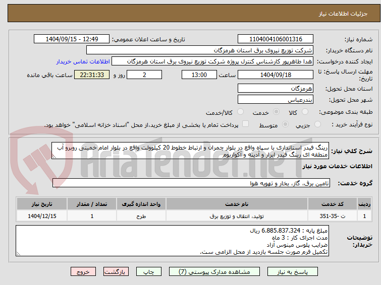Click the نام خدمت column header
This screenshot has height=285, width=381.
[237, 204]
